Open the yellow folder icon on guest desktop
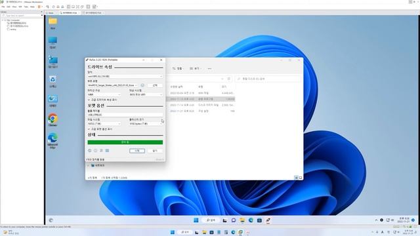This screenshot has height=236, width=420. click(52, 22)
